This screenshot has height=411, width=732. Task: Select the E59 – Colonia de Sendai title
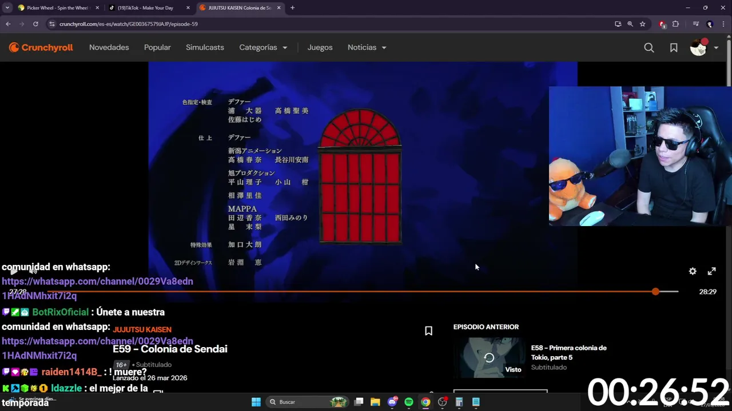pos(170,349)
